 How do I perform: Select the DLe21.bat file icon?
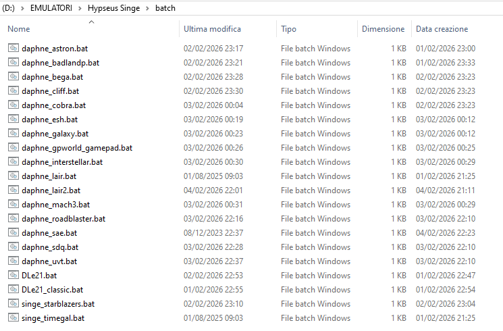[x=14, y=275]
